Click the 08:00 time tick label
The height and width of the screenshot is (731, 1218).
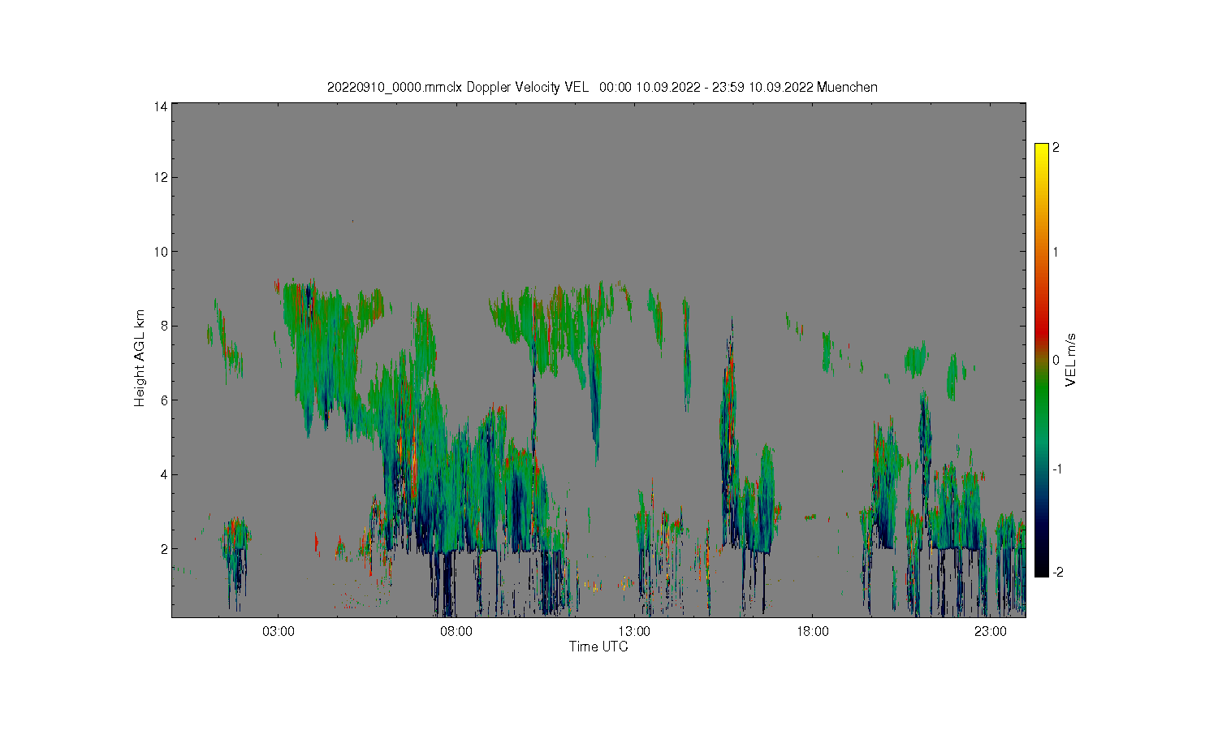[456, 631]
